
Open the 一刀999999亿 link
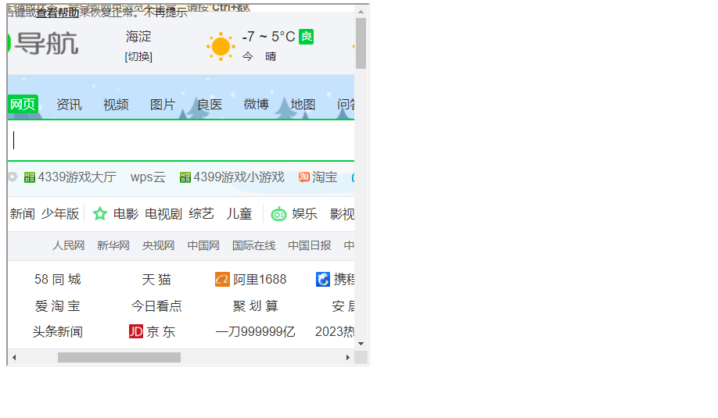[x=256, y=331]
